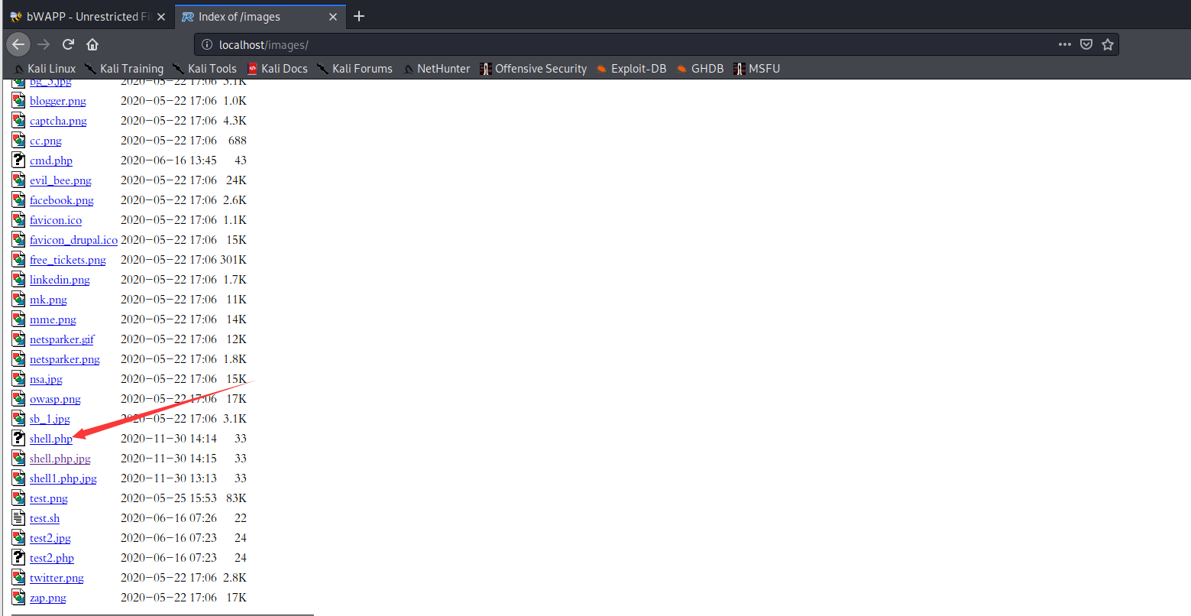Open a new browser tab
The height and width of the screenshot is (616, 1191).
coord(359,16)
